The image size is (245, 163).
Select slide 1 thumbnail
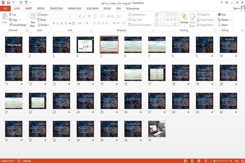(14, 45)
